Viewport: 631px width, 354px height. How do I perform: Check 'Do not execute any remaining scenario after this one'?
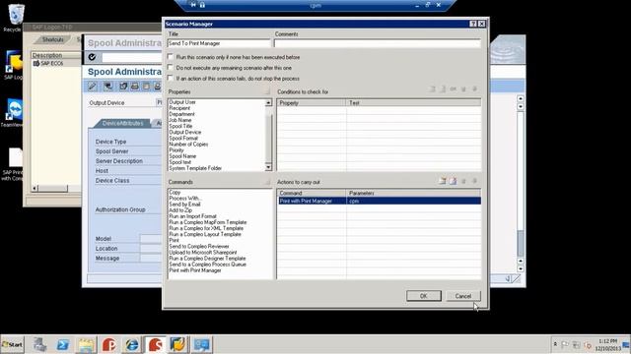click(x=171, y=68)
